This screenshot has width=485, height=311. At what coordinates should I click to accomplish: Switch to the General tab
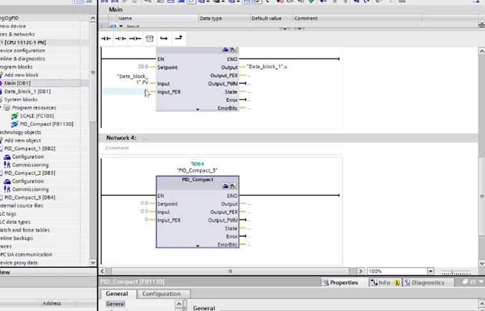[117, 294]
